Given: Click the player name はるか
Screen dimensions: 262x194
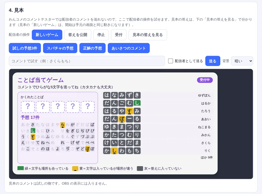Looking at the screenshot, I should point(206,103).
